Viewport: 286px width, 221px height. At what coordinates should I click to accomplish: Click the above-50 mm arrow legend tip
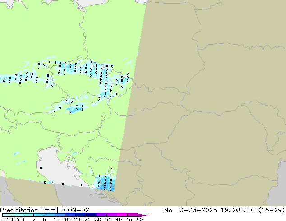(143, 215)
